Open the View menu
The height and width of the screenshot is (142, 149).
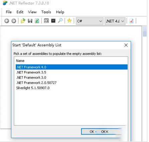[x=32, y=12]
